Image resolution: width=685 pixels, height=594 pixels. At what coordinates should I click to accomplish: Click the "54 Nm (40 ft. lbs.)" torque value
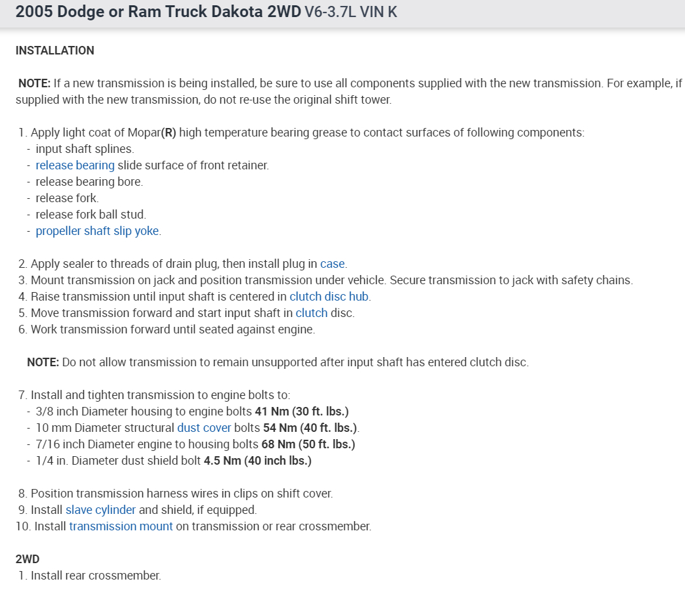coord(310,428)
